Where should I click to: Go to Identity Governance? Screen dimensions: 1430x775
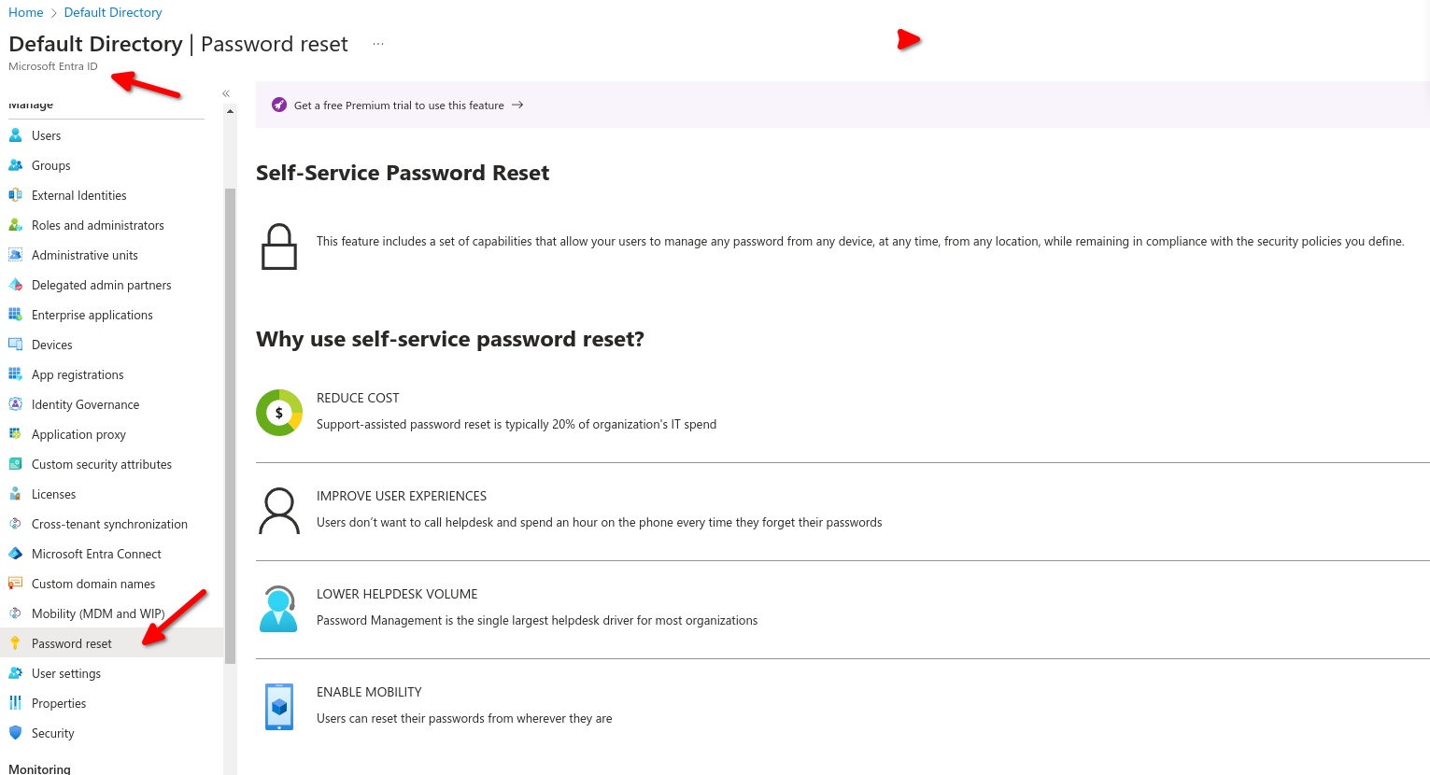click(85, 404)
